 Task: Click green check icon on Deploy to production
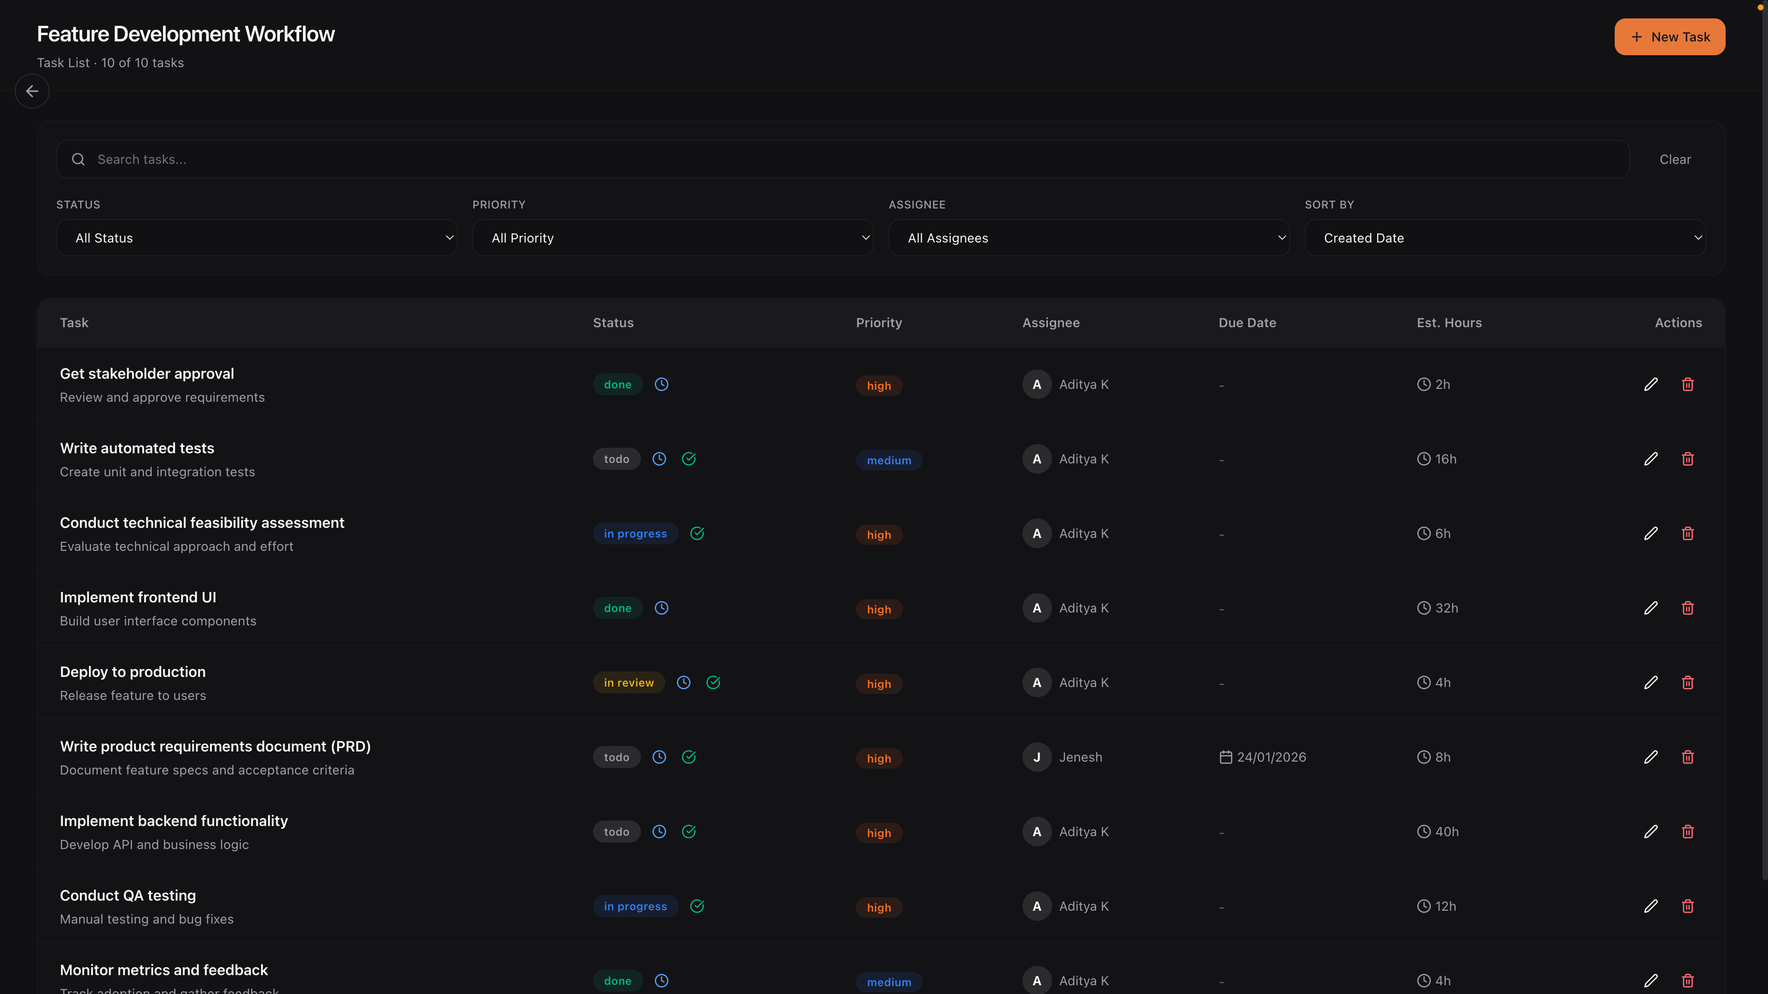click(x=713, y=682)
